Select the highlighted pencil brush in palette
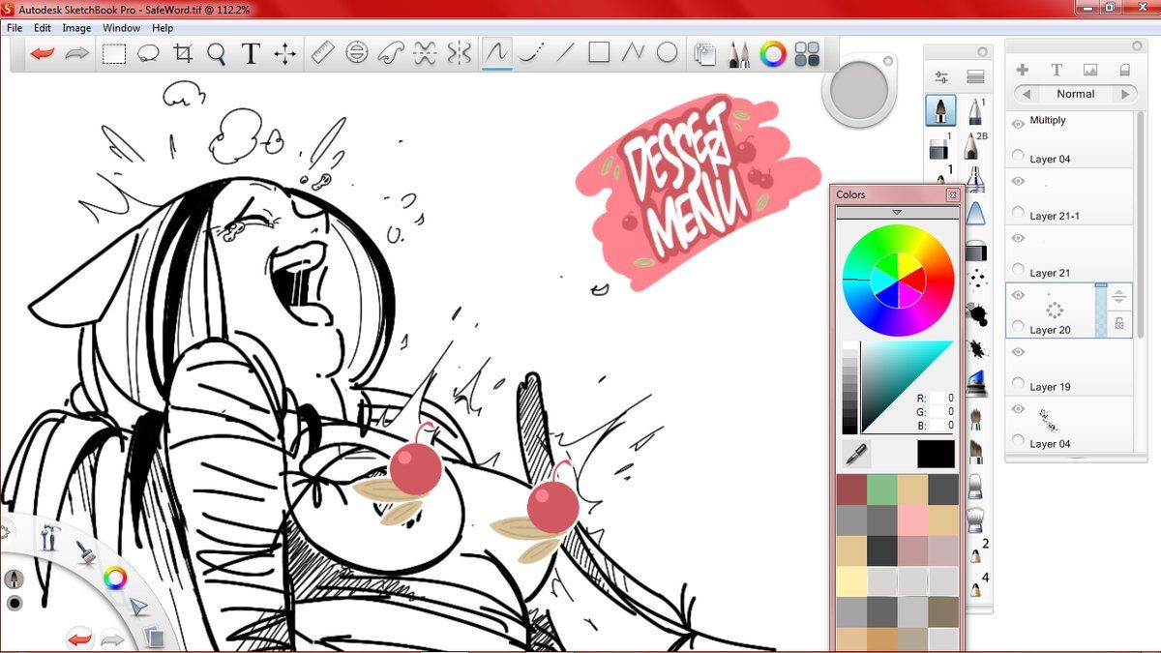The image size is (1161, 653). pyautogui.click(x=940, y=110)
